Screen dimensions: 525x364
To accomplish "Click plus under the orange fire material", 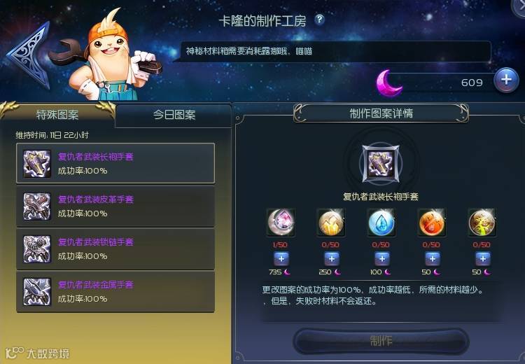I will [x=433, y=259].
